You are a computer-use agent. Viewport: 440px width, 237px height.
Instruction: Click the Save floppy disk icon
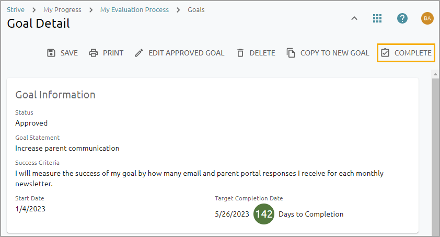pyautogui.click(x=51, y=53)
